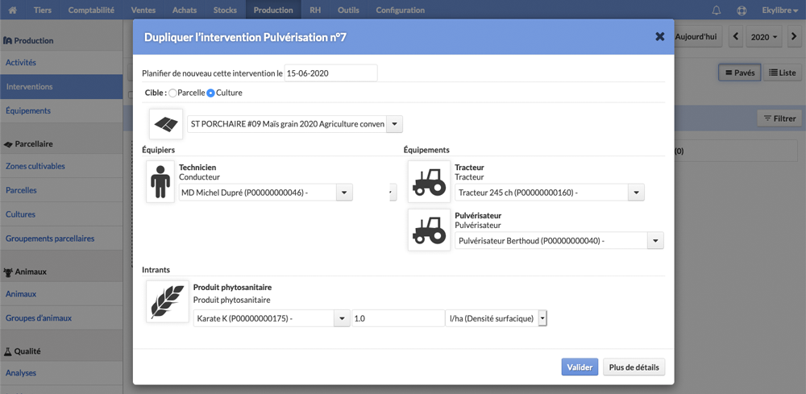Click Plus de détails button
Screen dimensions: 806x394
[634, 367]
